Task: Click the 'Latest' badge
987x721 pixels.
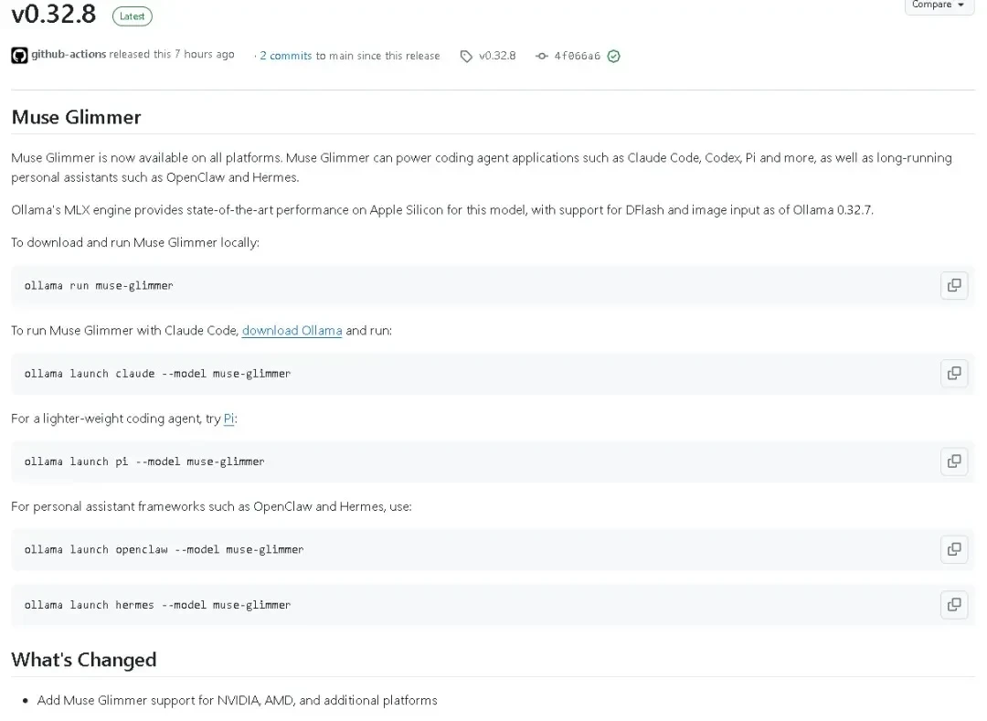Action: (x=133, y=16)
